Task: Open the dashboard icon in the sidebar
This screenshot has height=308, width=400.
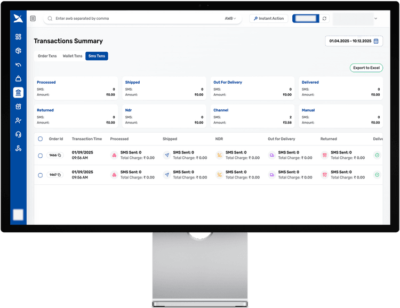Action: (x=18, y=37)
